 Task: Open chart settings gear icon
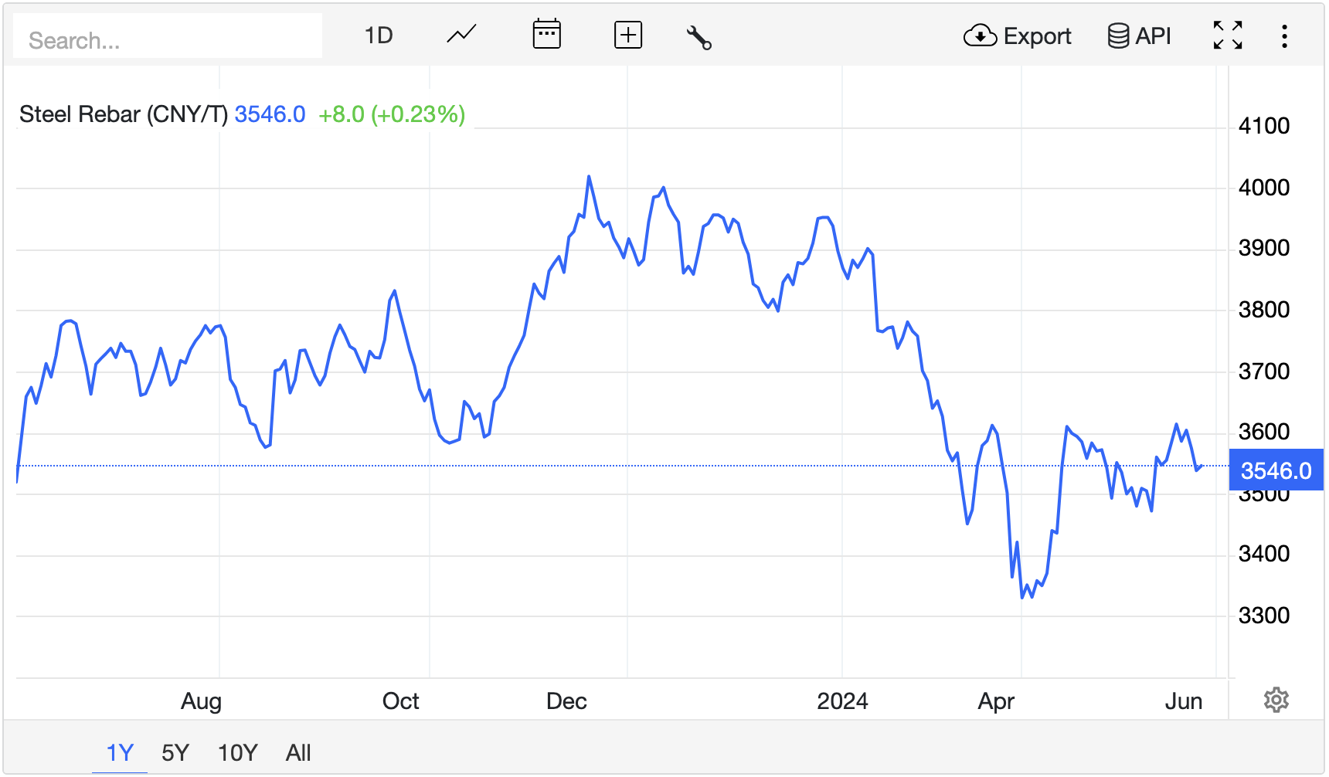(x=1276, y=700)
